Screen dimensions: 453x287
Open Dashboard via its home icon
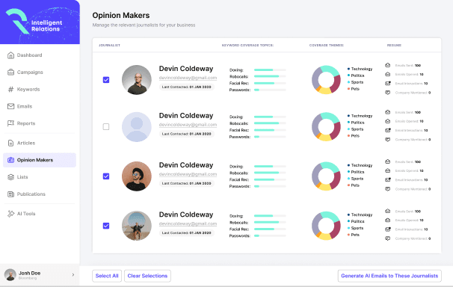click(10, 55)
